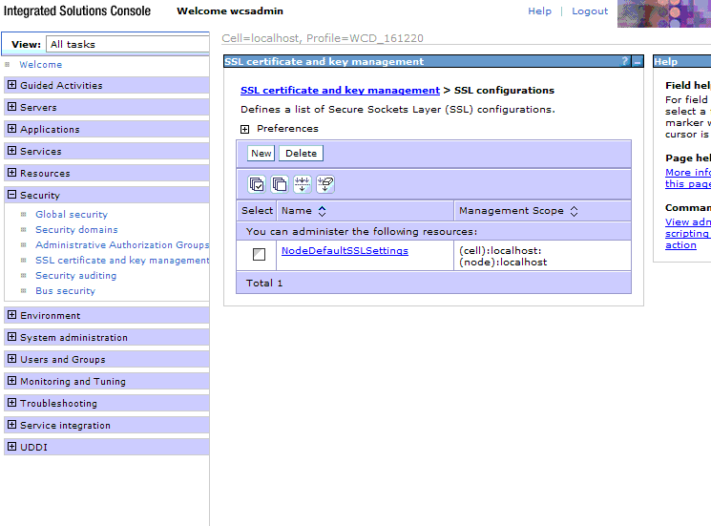Expand the Service integration section
The image size is (711, 526).
point(11,425)
